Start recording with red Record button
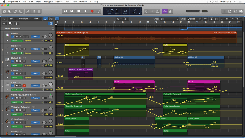This screenshot has height=138, width=245. pos(92,11)
